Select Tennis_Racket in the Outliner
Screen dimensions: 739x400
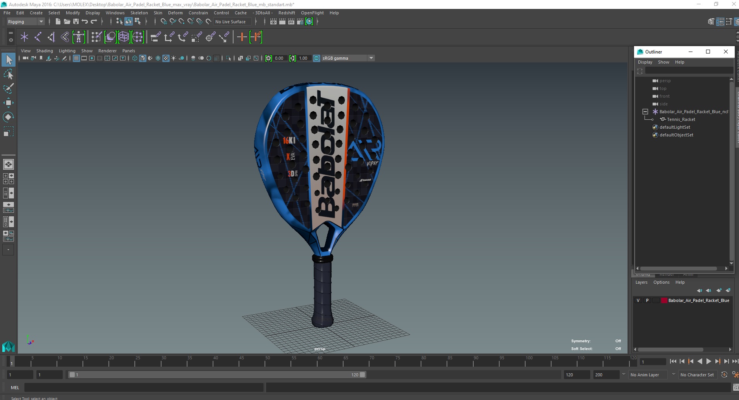(x=681, y=119)
